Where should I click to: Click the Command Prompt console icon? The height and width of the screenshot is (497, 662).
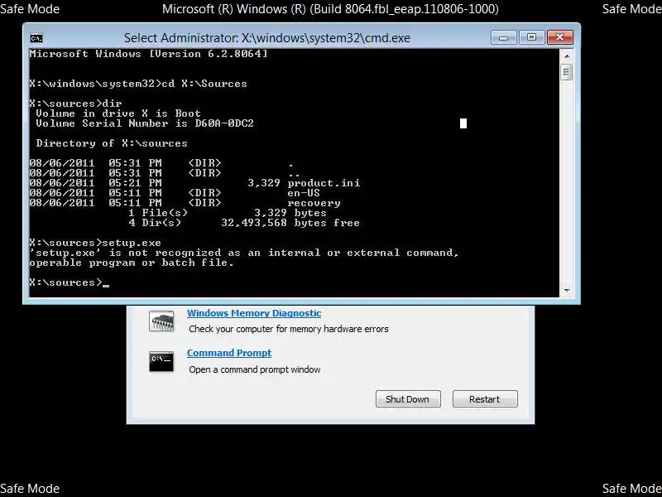[x=161, y=362]
